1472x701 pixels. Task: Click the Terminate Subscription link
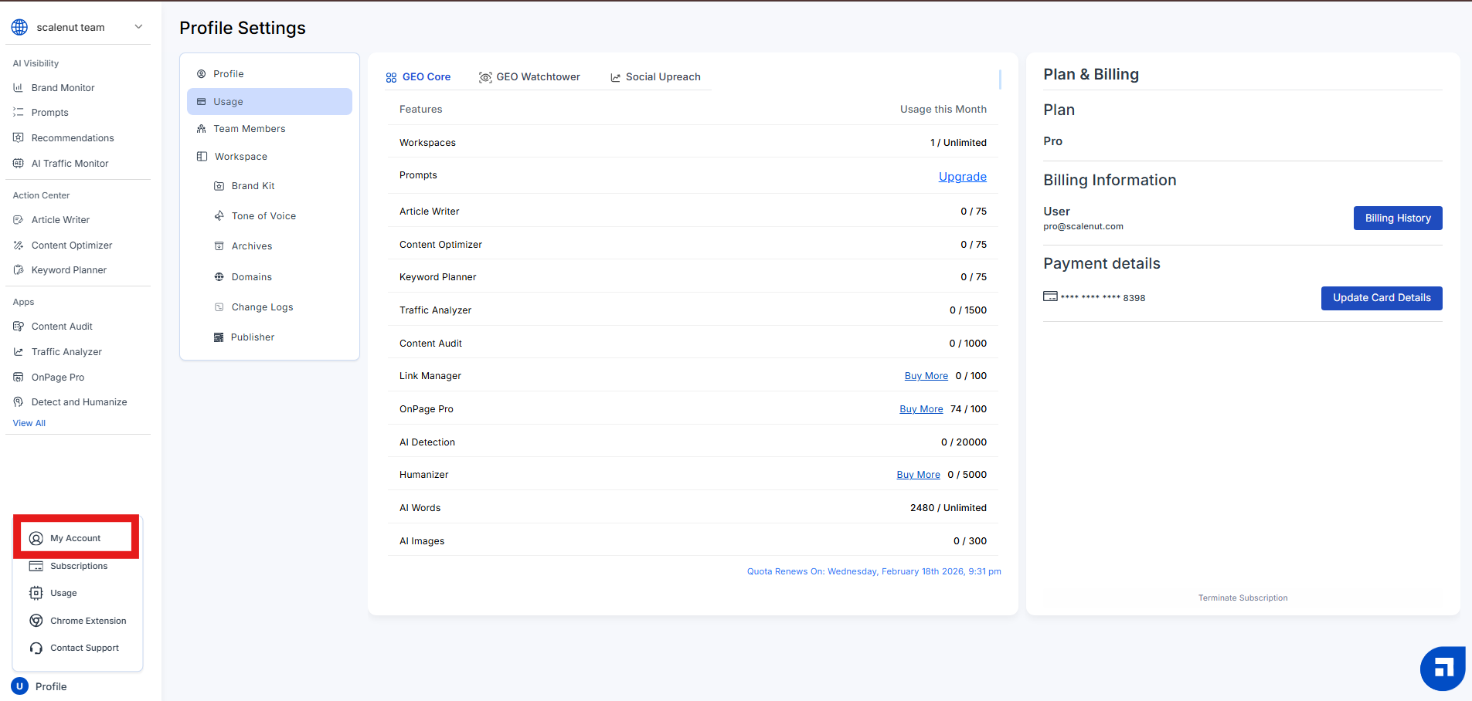[1243, 598]
